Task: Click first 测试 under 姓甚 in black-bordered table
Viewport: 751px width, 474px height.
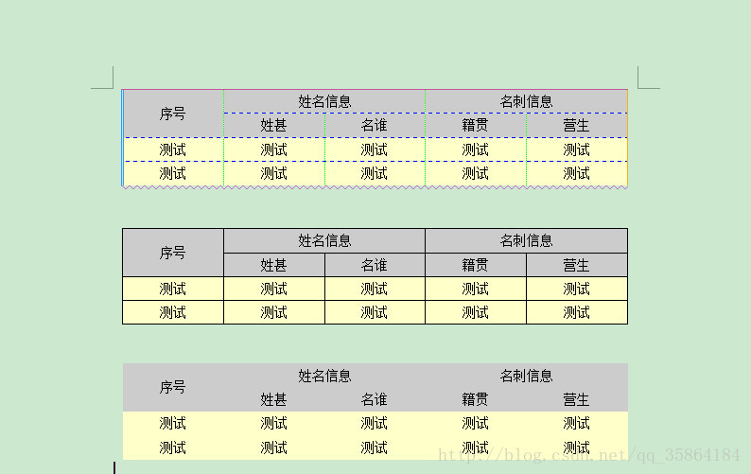Action: pyautogui.click(x=274, y=289)
